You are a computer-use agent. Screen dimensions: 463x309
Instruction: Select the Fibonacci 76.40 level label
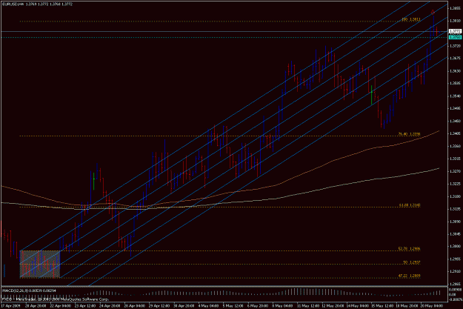pyautogui.click(x=409, y=134)
